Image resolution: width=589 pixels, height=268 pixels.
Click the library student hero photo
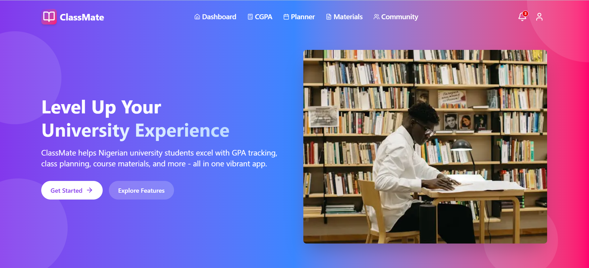pos(425,147)
